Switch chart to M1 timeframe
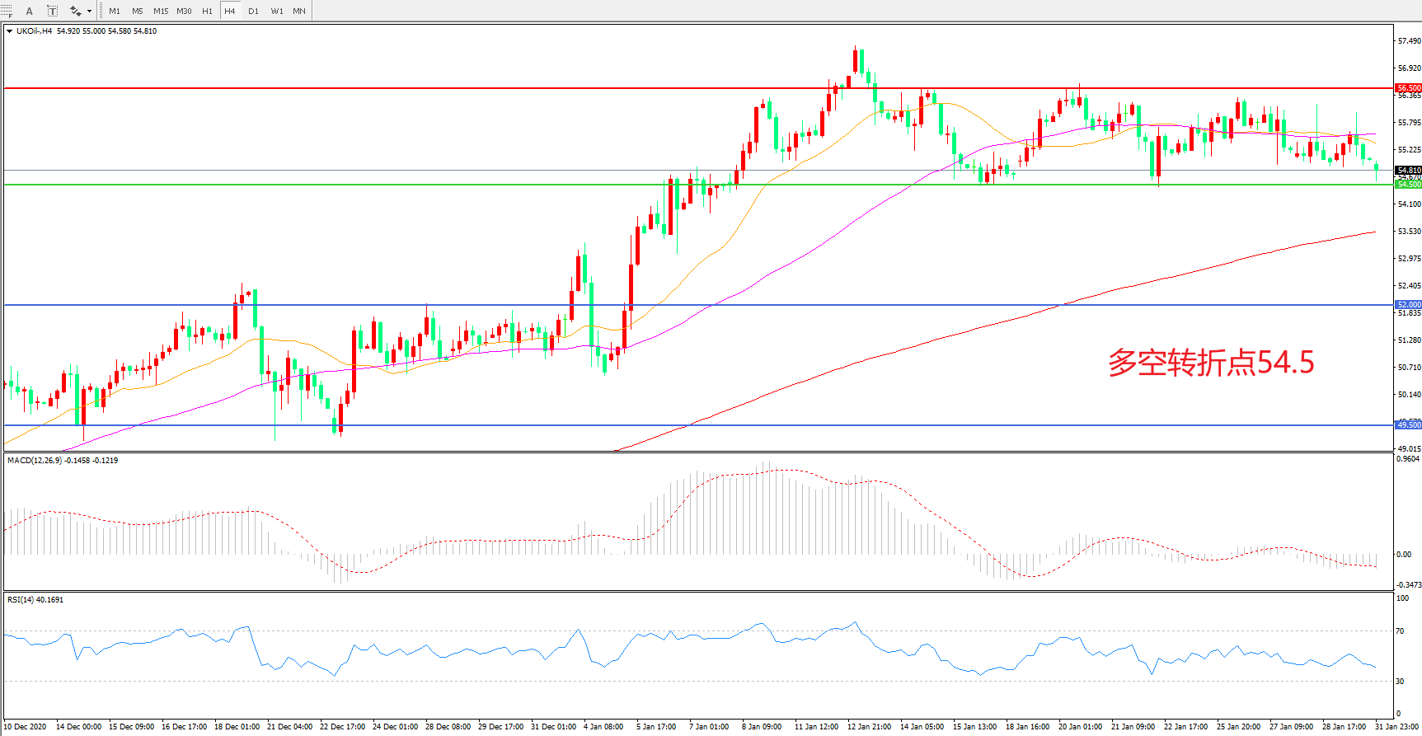Viewport: 1422px width, 736px height. pos(115,11)
